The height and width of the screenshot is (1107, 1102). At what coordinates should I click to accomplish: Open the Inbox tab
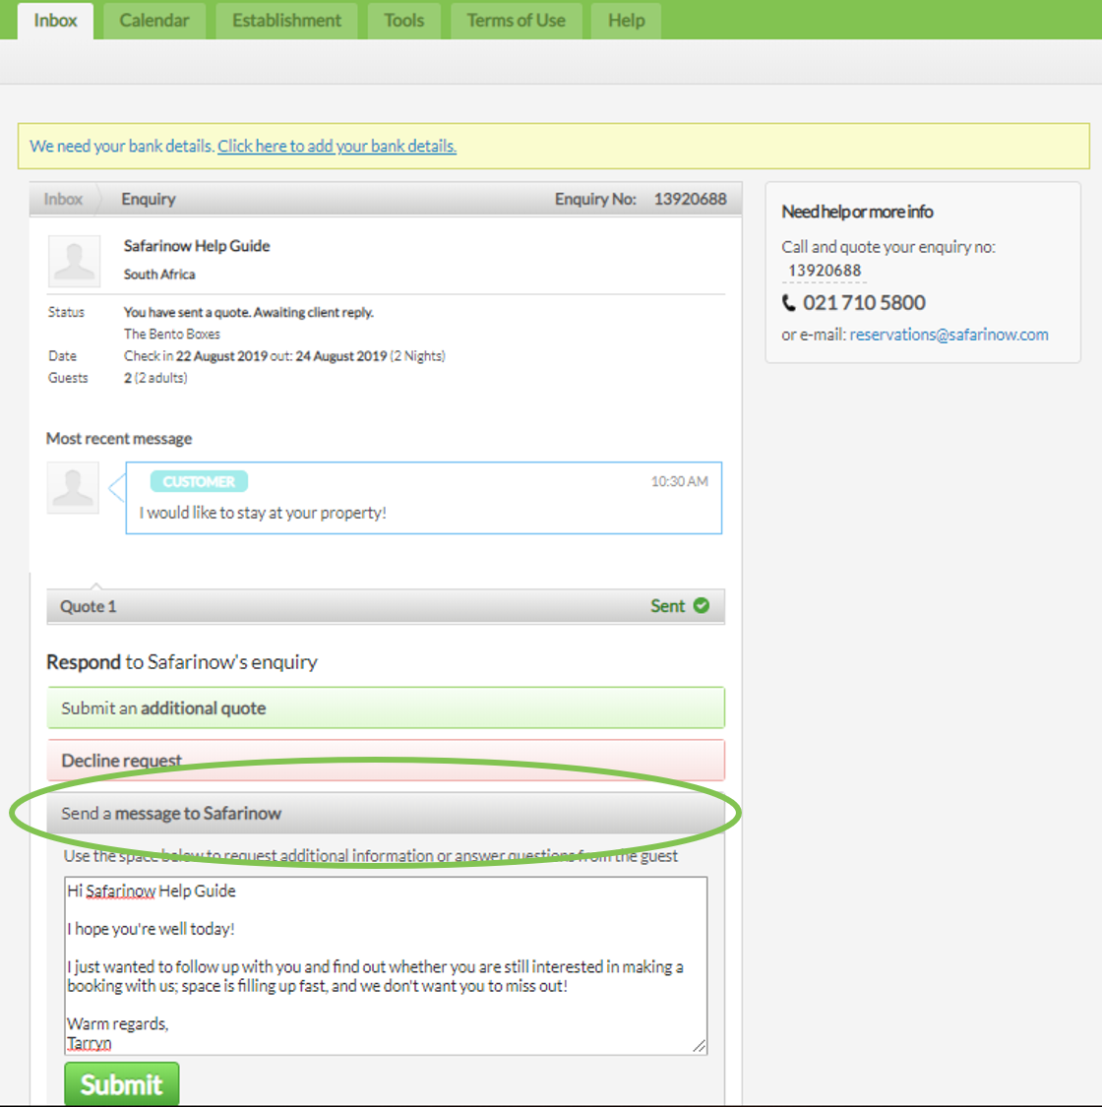[55, 21]
